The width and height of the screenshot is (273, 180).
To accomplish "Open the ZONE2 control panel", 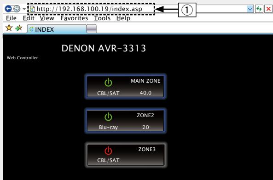I will click(x=125, y=121).
